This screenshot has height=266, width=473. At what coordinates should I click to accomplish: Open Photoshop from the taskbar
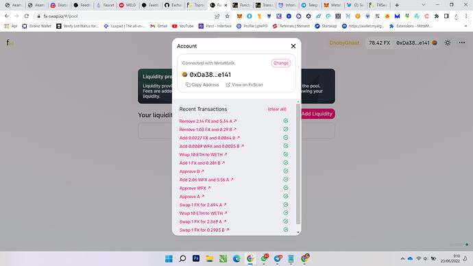point(196,258)
